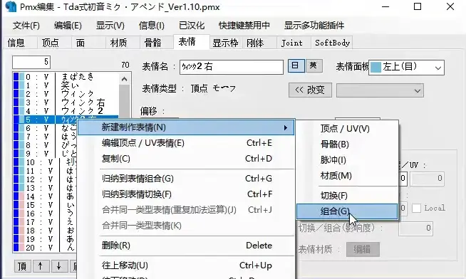Open the 已汉化 menu

pyautogui.click(x=192, y=26)
